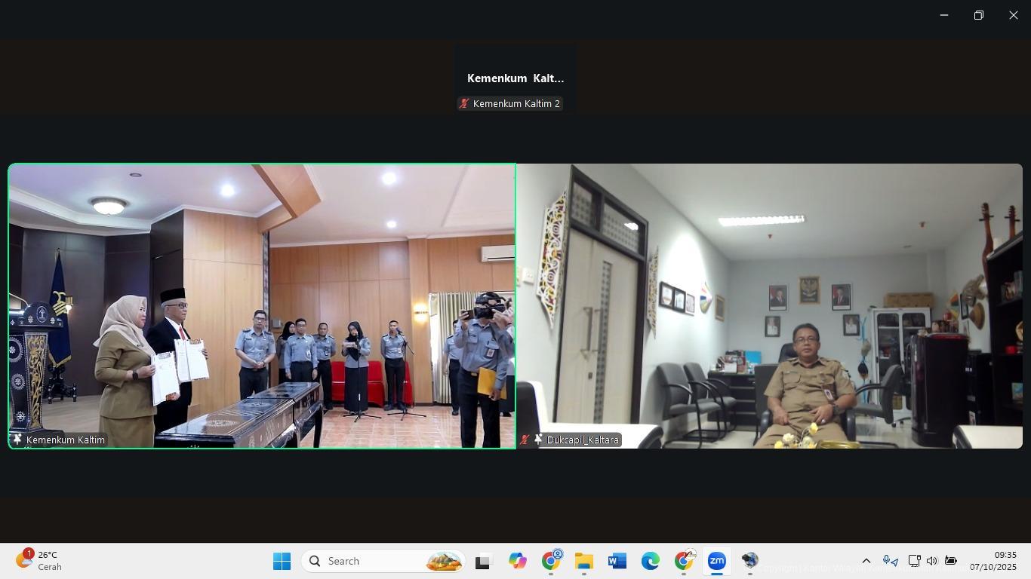Open the Copilot app icon

[517, 561]
